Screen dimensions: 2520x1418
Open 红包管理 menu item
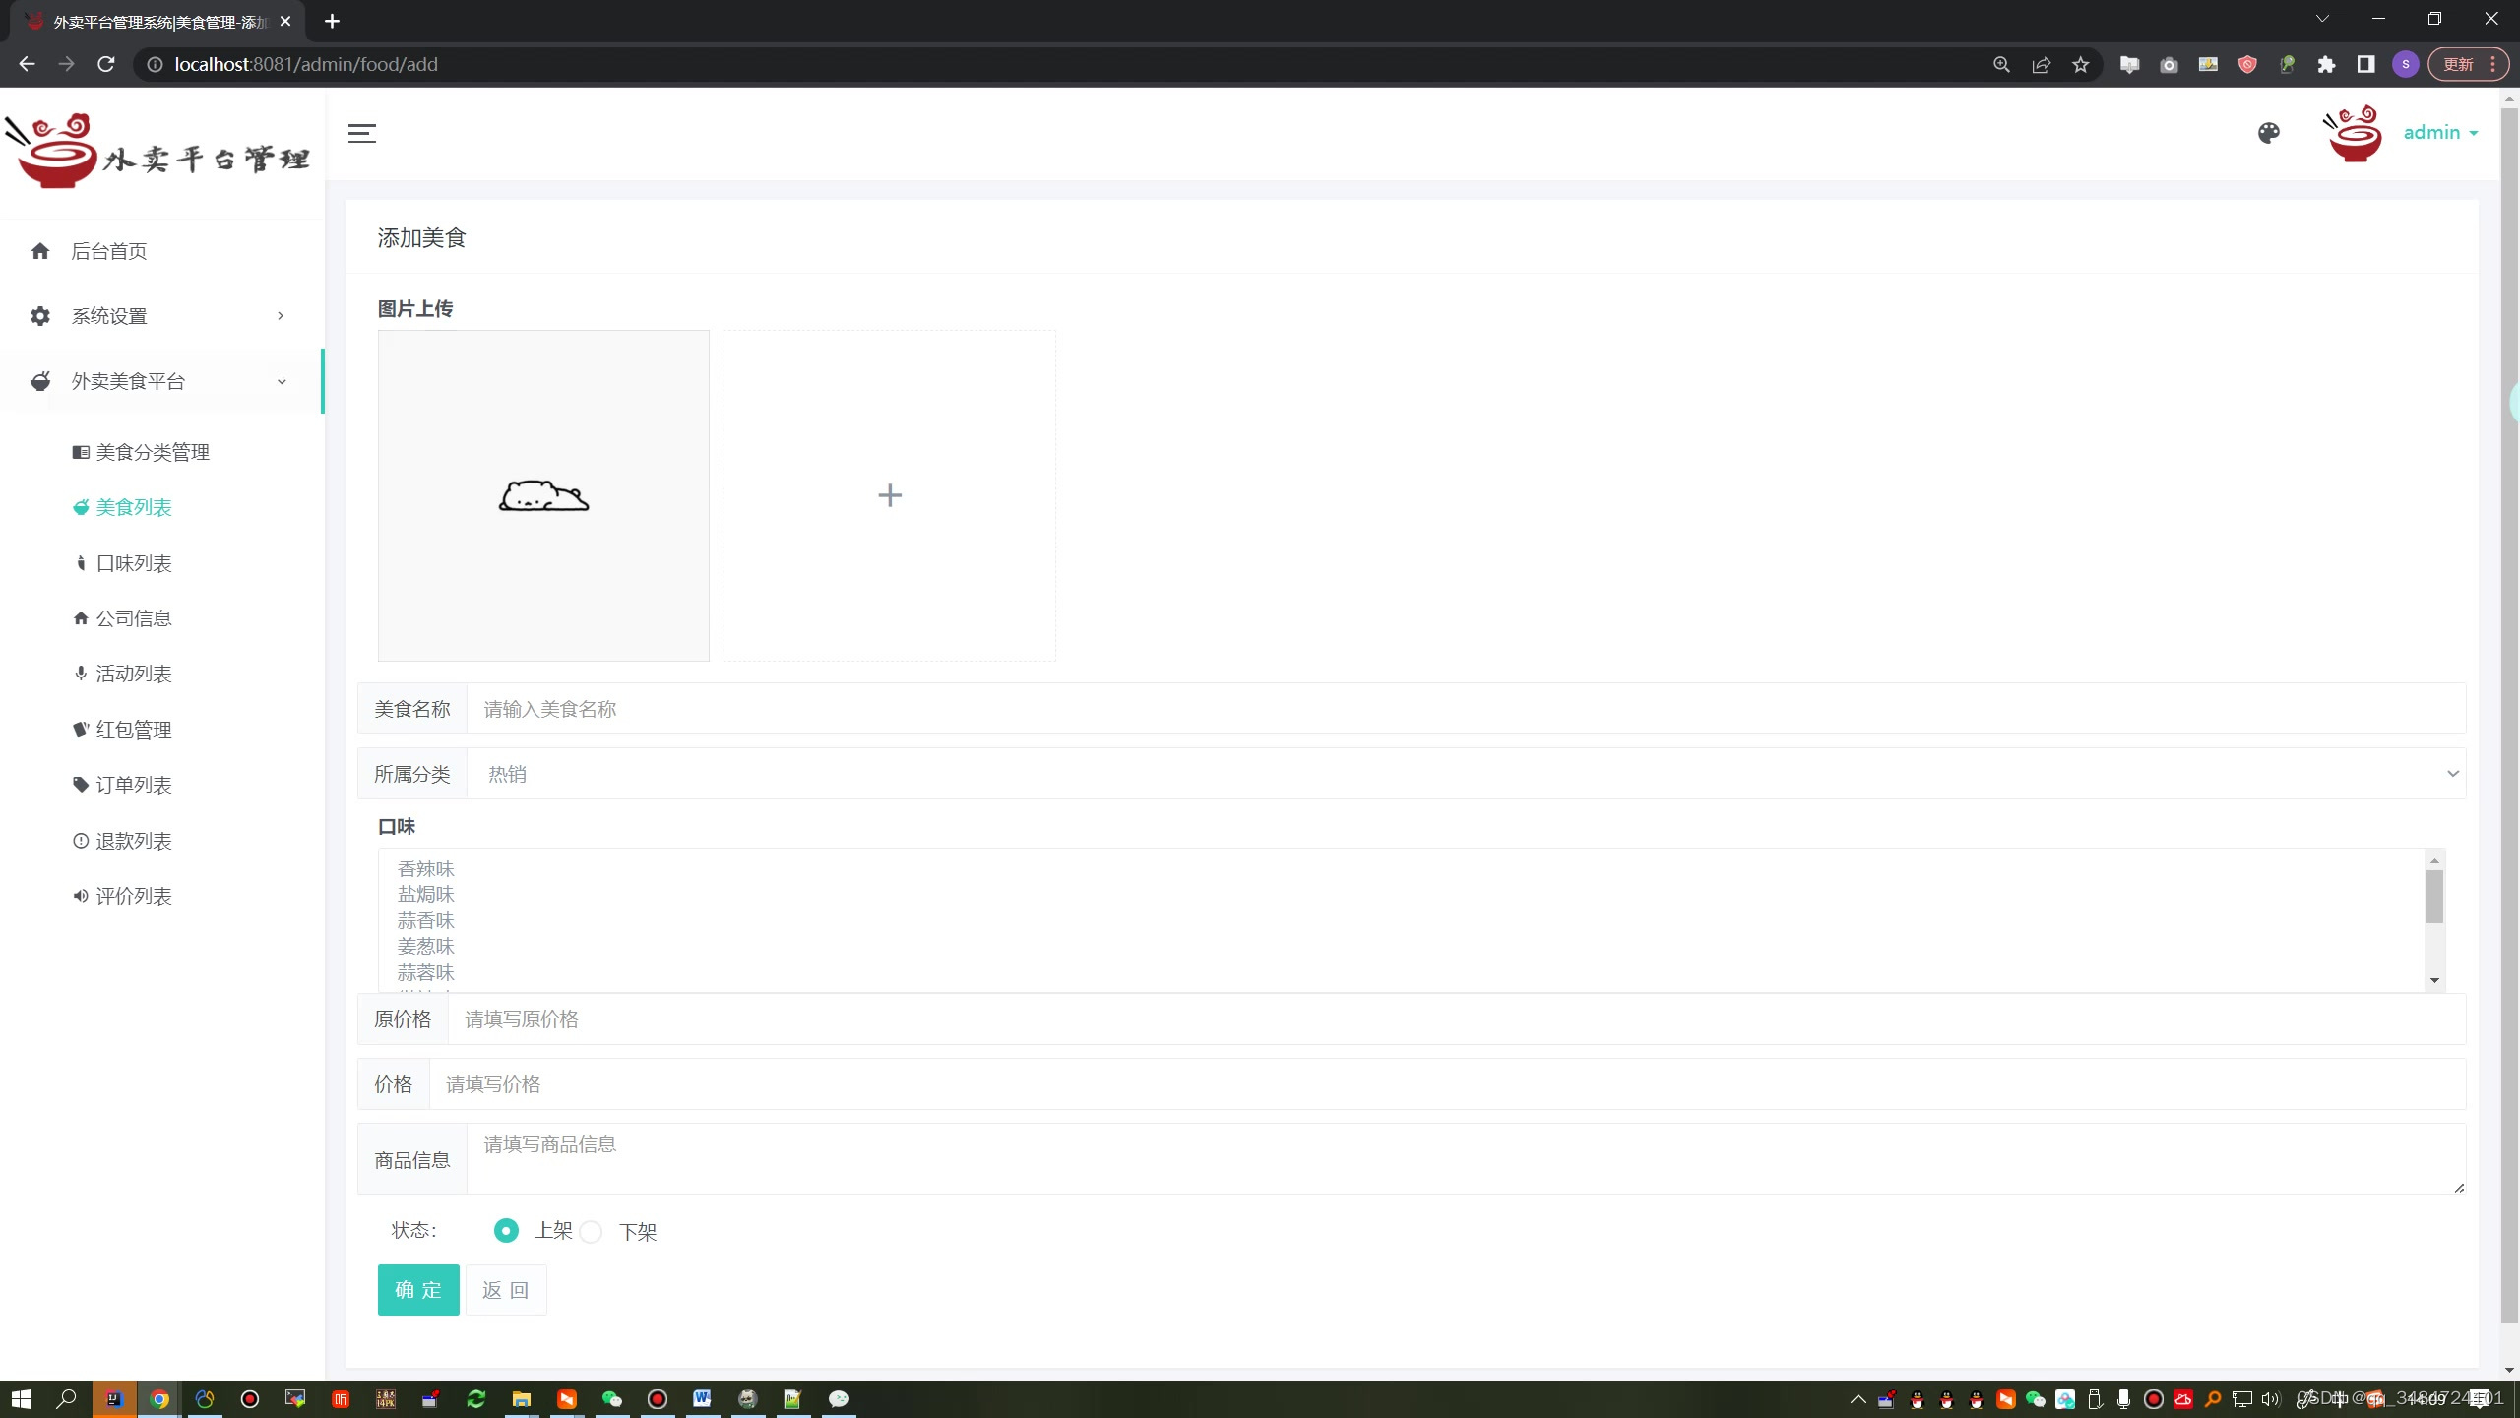tap(134, 730)
